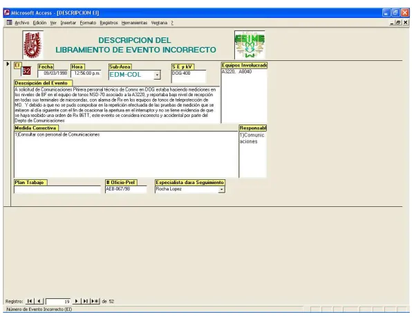Restore down the Microsoft Access window
This screenshot has width=412, height=317.
pos(395,12)
